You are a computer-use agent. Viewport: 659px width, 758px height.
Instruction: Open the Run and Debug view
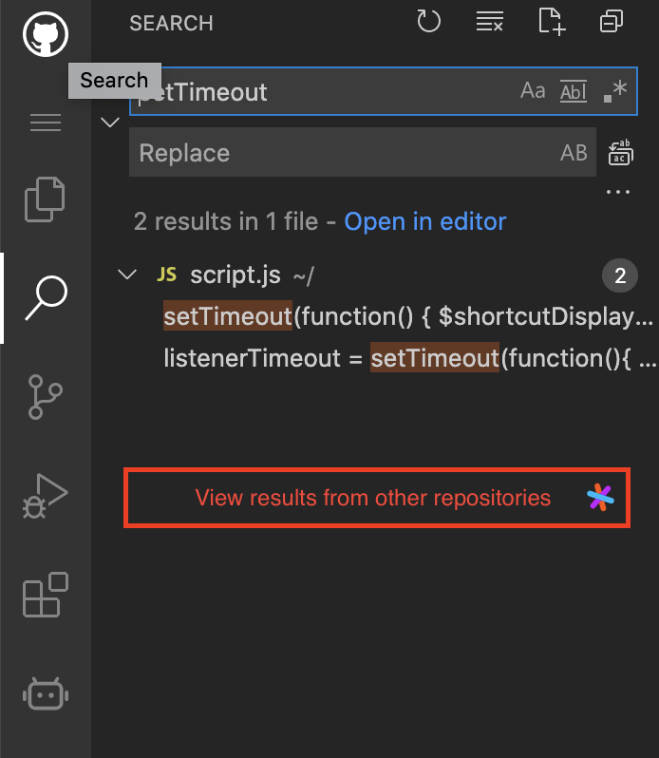point(45,497)
